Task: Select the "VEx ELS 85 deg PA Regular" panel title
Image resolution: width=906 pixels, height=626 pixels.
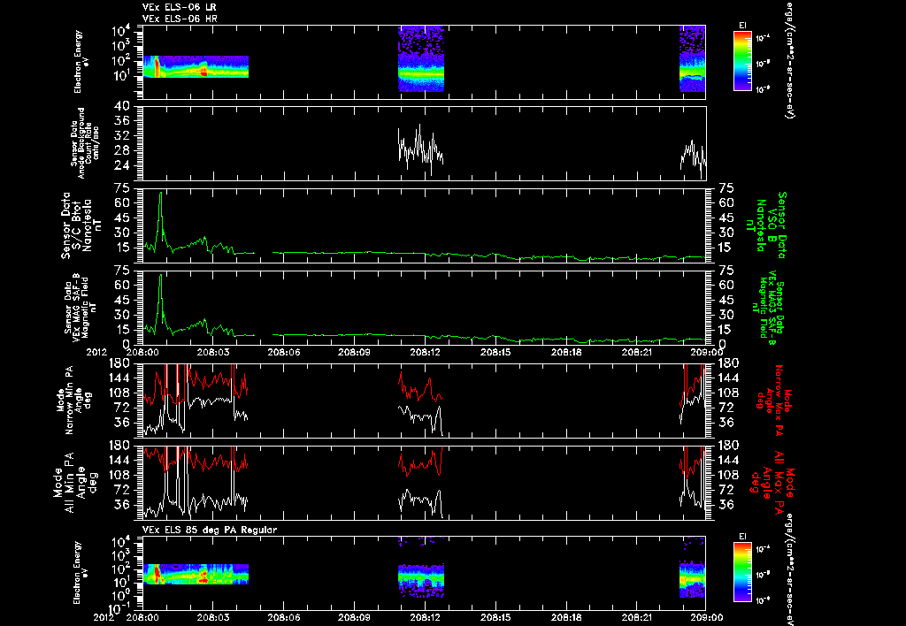Action: click(210, 530)
